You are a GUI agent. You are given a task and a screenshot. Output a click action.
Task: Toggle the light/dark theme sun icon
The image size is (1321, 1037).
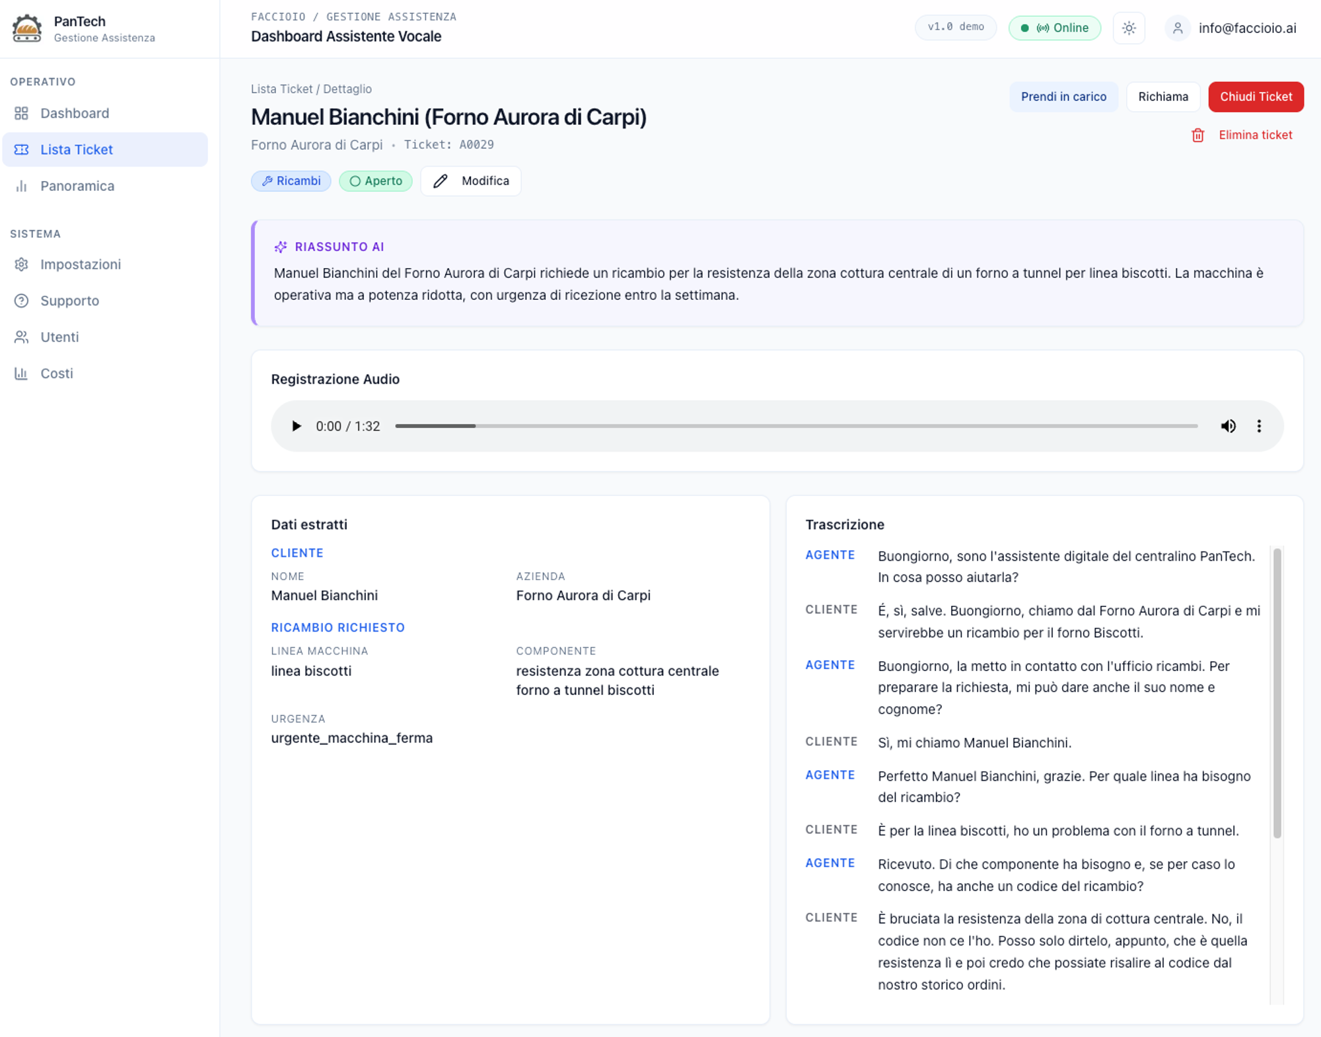(x=1129, y=28)
